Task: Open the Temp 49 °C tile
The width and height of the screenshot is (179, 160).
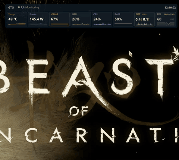Action: click(17, 19)
